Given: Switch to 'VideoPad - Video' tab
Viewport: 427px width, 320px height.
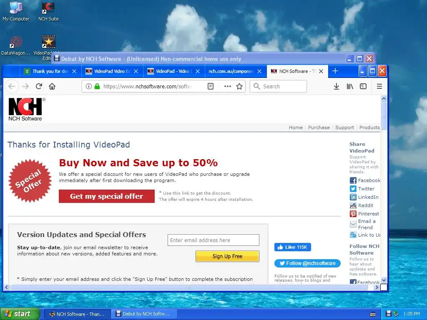Looking at the screenshot, I should tap(174, 71).
